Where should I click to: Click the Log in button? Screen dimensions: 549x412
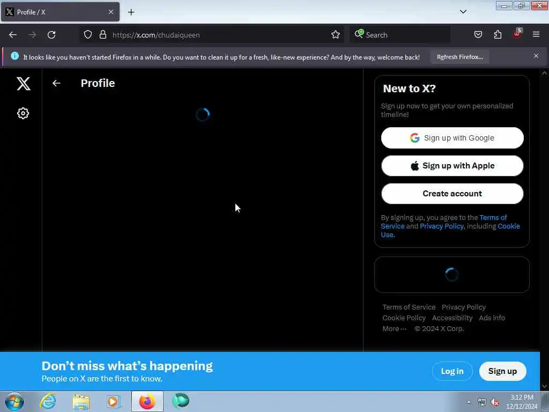click(452, 371)
